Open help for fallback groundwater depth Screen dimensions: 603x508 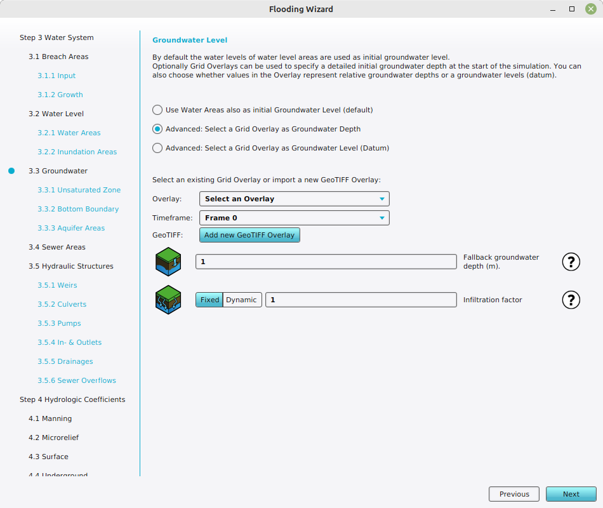point(571,262)
